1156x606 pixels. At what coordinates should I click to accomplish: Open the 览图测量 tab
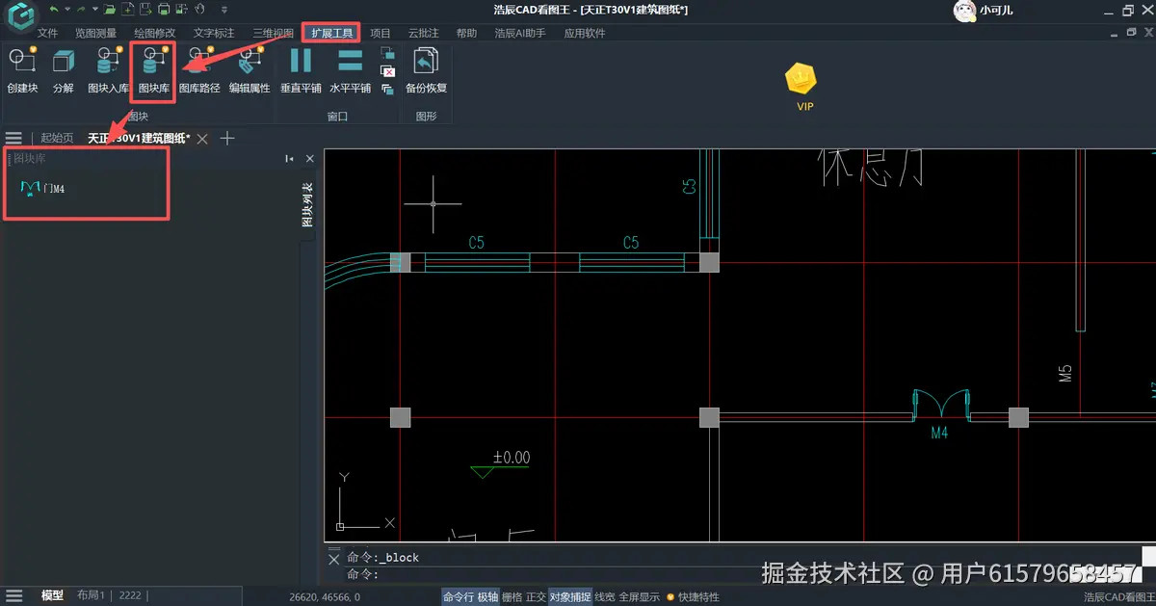[x=95, y=33]
